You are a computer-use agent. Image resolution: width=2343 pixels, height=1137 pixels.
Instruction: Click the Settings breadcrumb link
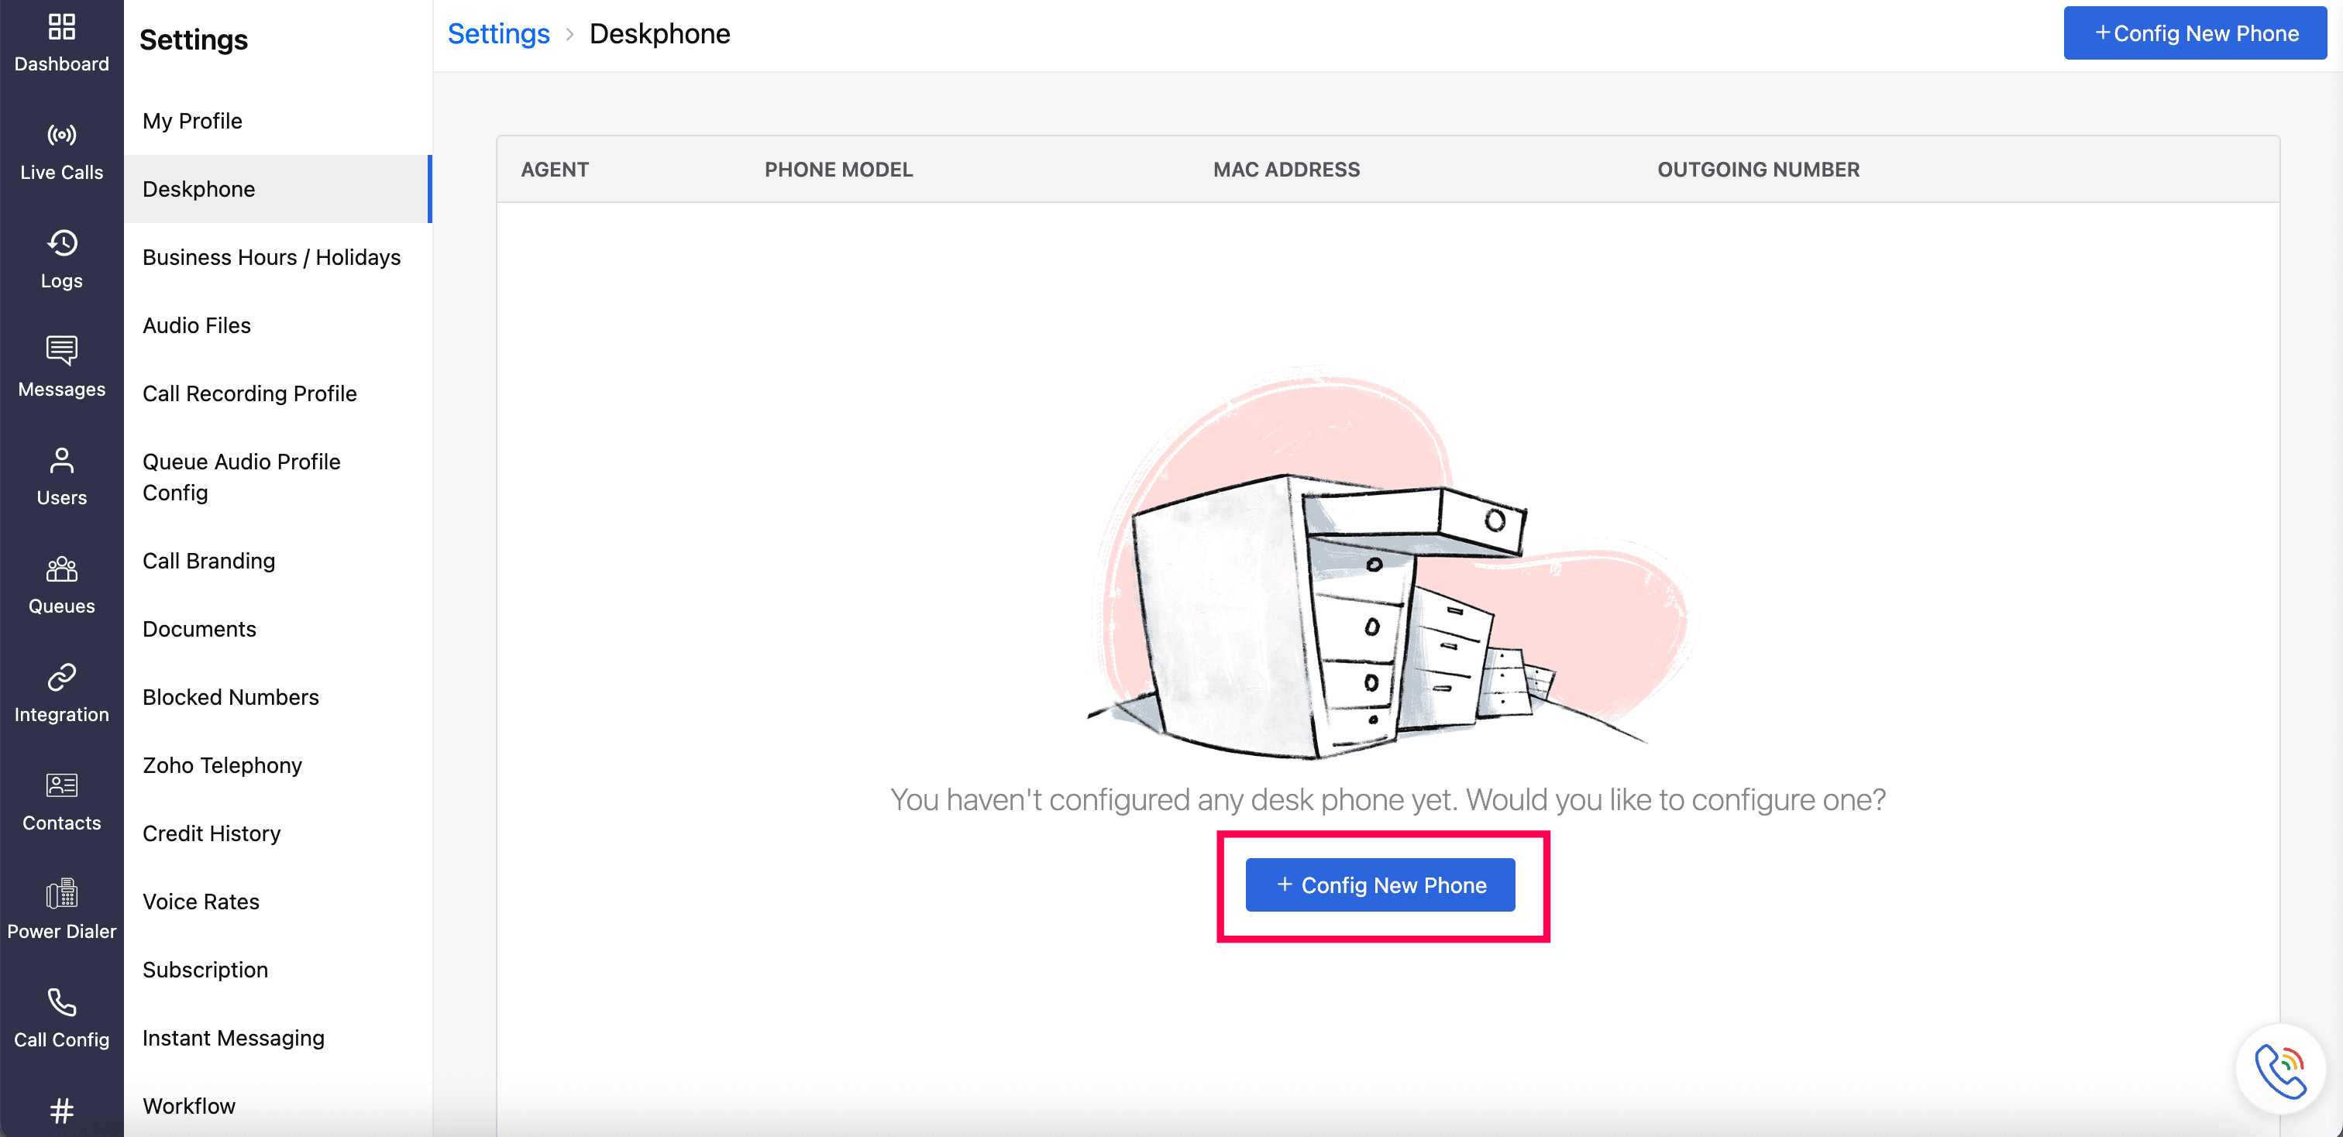tap(498, 33)
